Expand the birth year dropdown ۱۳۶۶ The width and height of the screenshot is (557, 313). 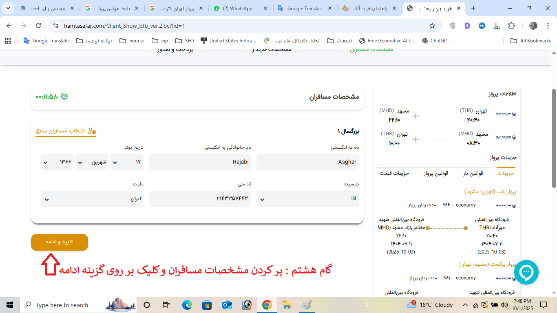57,162
